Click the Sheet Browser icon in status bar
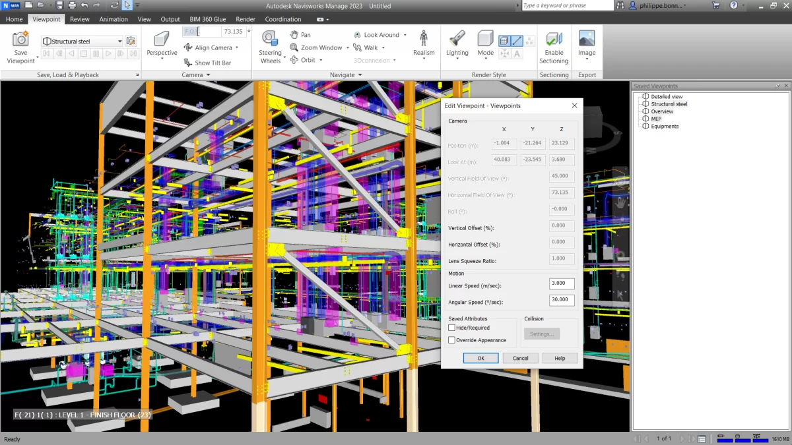 click(x=702, y=438)
